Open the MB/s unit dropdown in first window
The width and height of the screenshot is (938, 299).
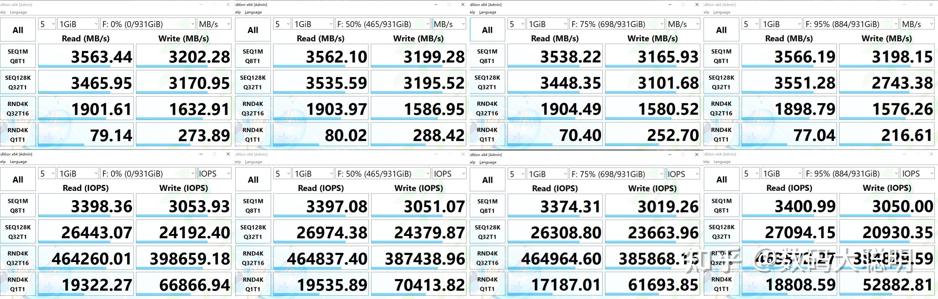(214, 24)
